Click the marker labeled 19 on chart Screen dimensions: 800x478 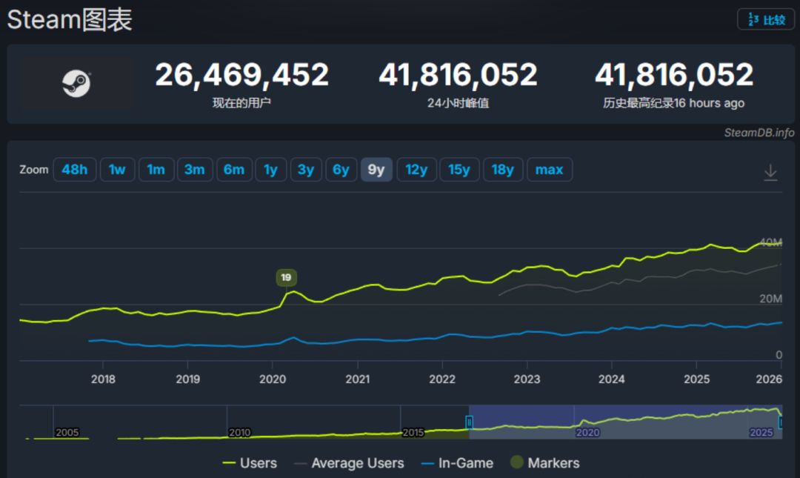[286, 277]
